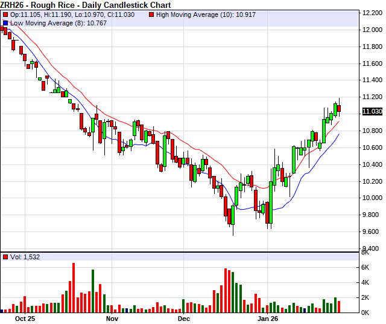The width and height of the screenshot is (386, 324).
Task: Click the High Moving Average red legend marker
Action: (151, 13)
